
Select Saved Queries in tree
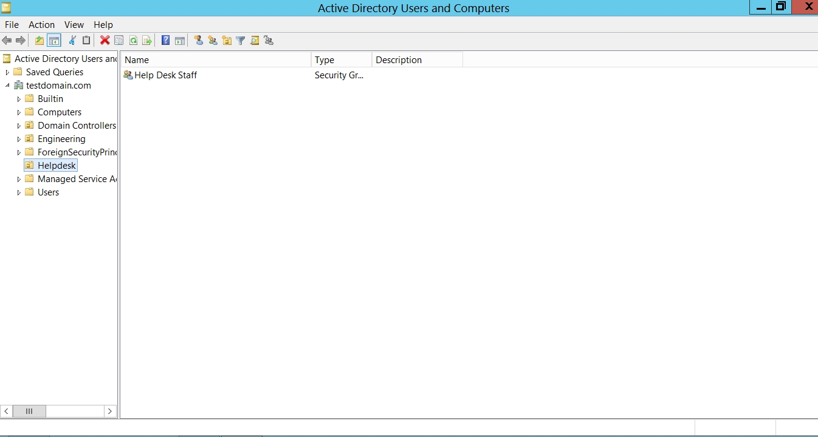pos(55,72)
